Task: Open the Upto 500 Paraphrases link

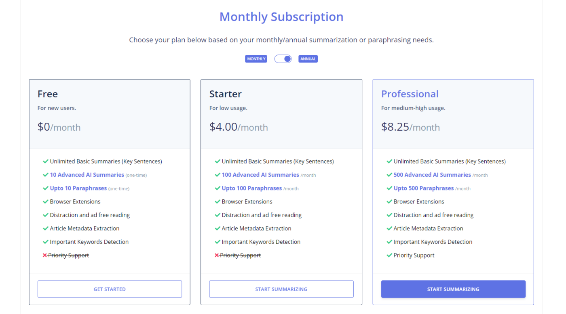Action: pos(424,188)
